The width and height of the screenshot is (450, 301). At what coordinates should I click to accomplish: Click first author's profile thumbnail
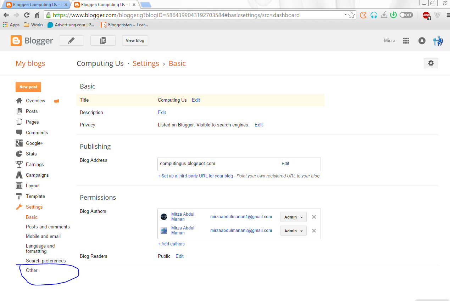click(164, 217)
